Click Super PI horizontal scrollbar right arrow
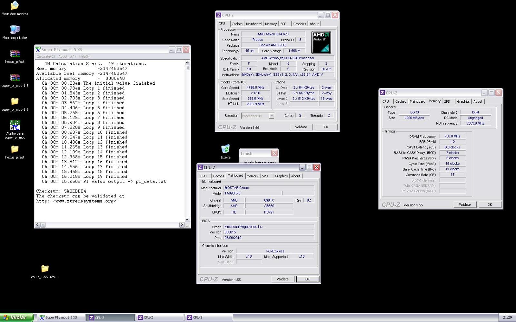The image size is (516, 322). pyautogui.click(x=182, y=225)
